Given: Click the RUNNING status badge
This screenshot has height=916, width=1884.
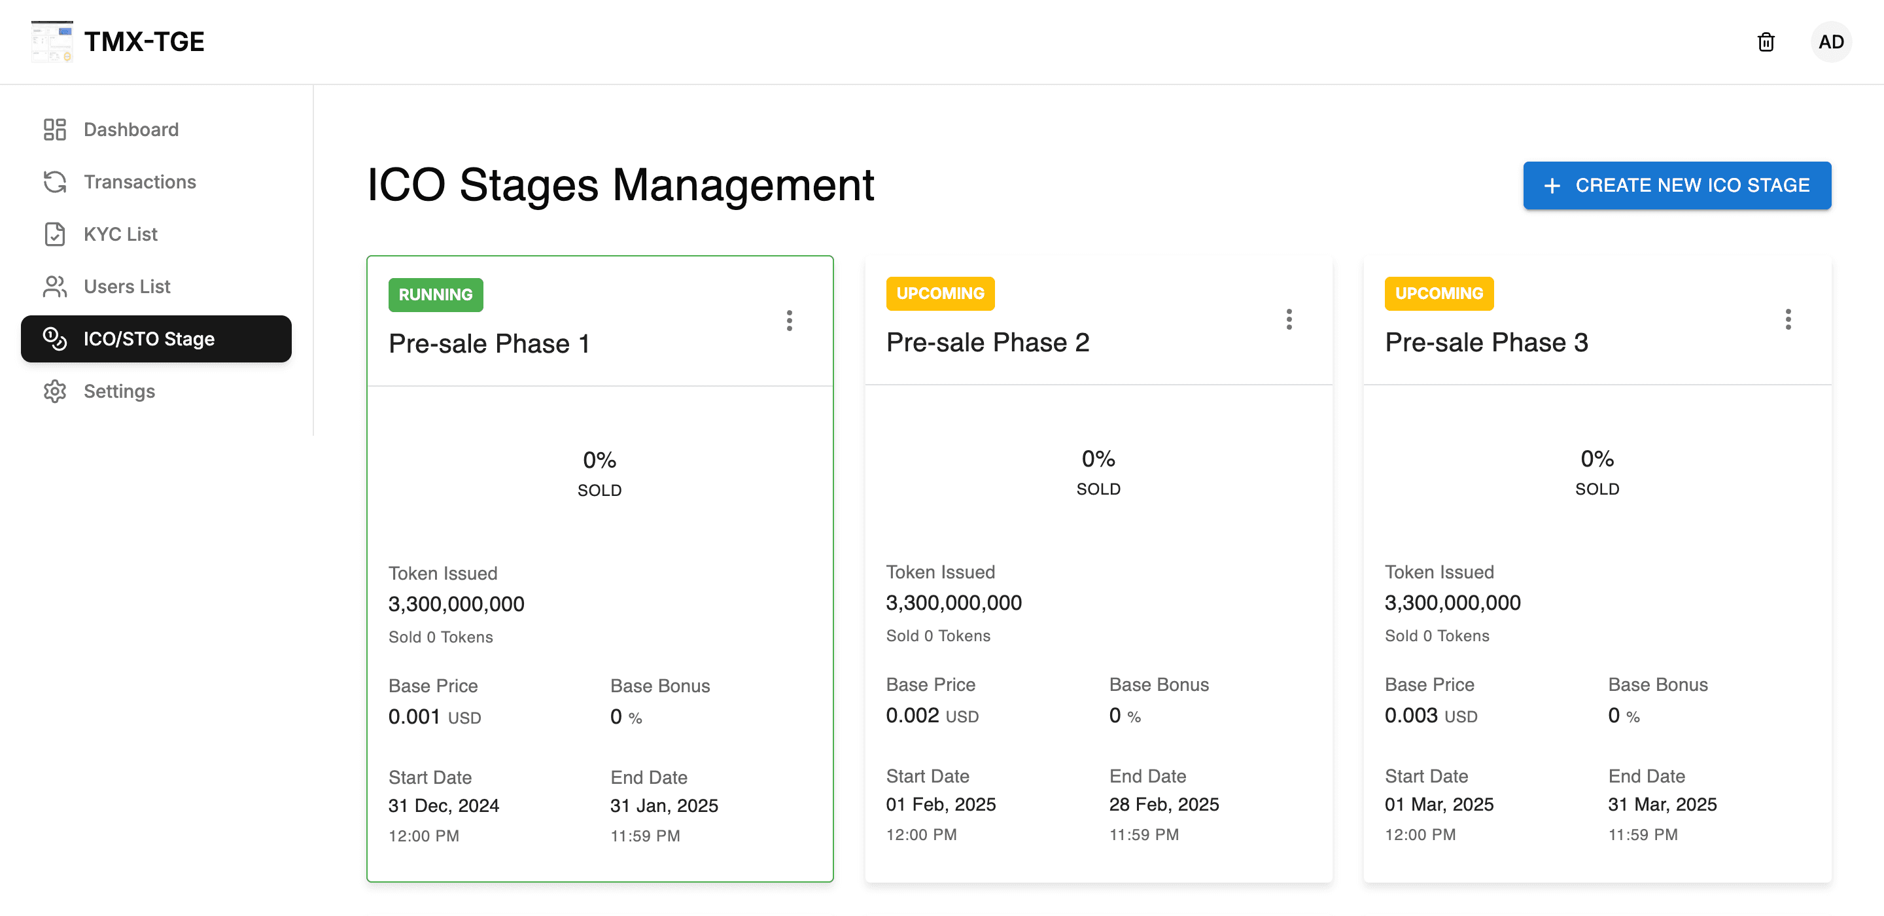Looking at the screenshot, I should (x=435, y=295).
